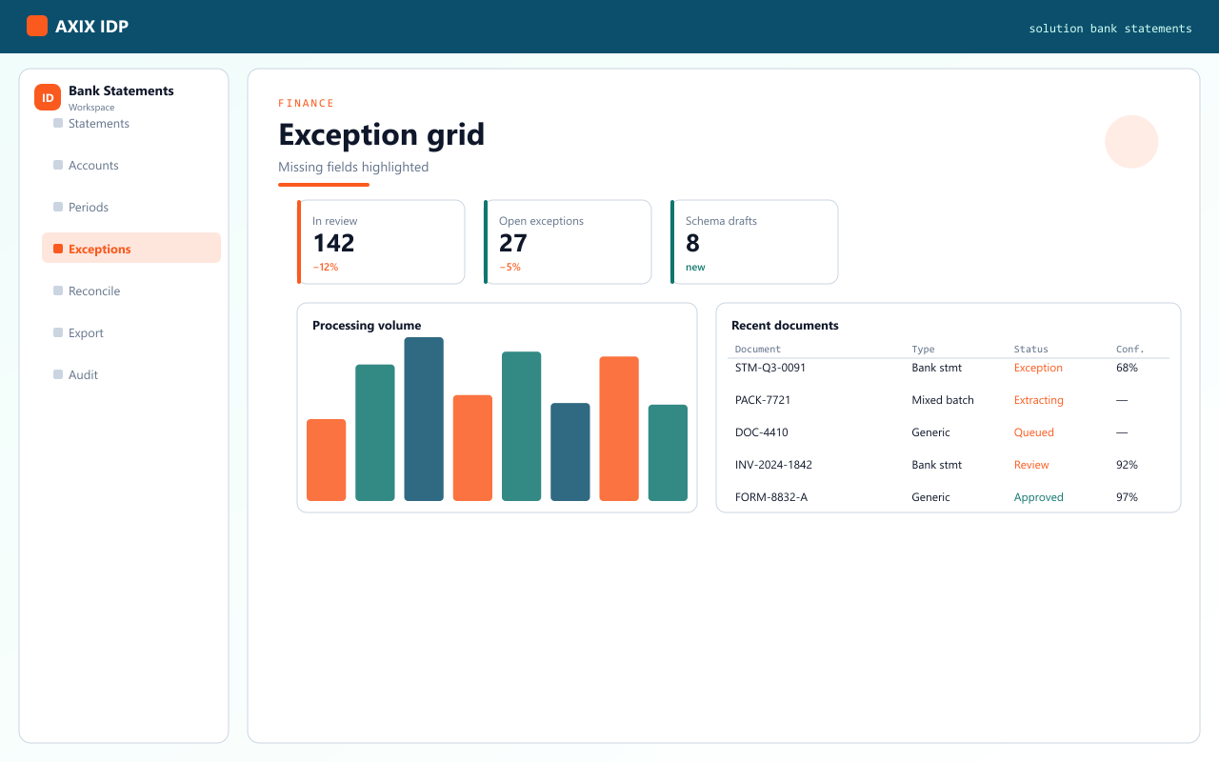The image size is (1219, 762).
Task: Open the Export section
Action: [x=131, y=333]
